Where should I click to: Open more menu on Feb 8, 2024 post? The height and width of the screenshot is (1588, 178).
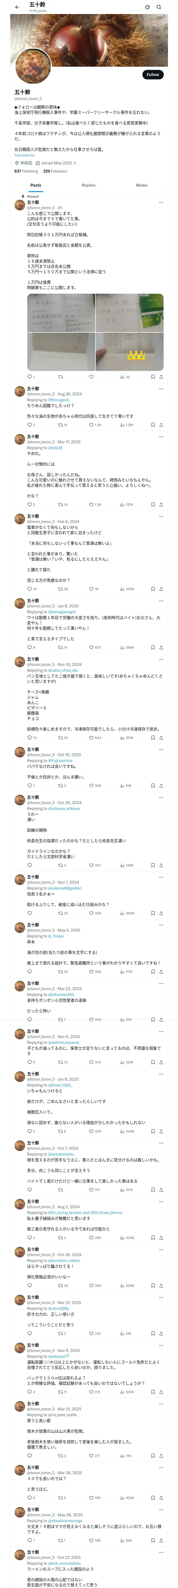point(161,516)
